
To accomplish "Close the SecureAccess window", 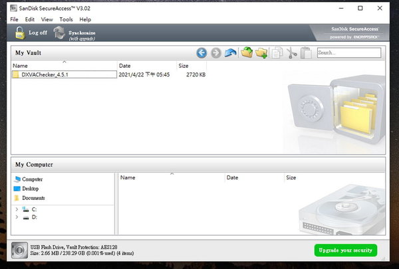I will click(380, 9).
